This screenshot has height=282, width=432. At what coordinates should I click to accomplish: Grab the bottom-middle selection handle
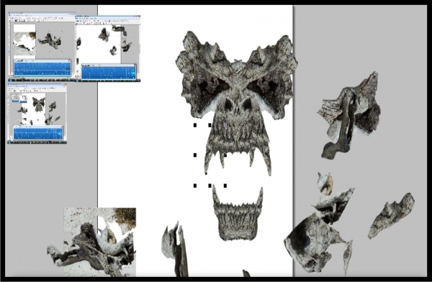pos(210,186)
